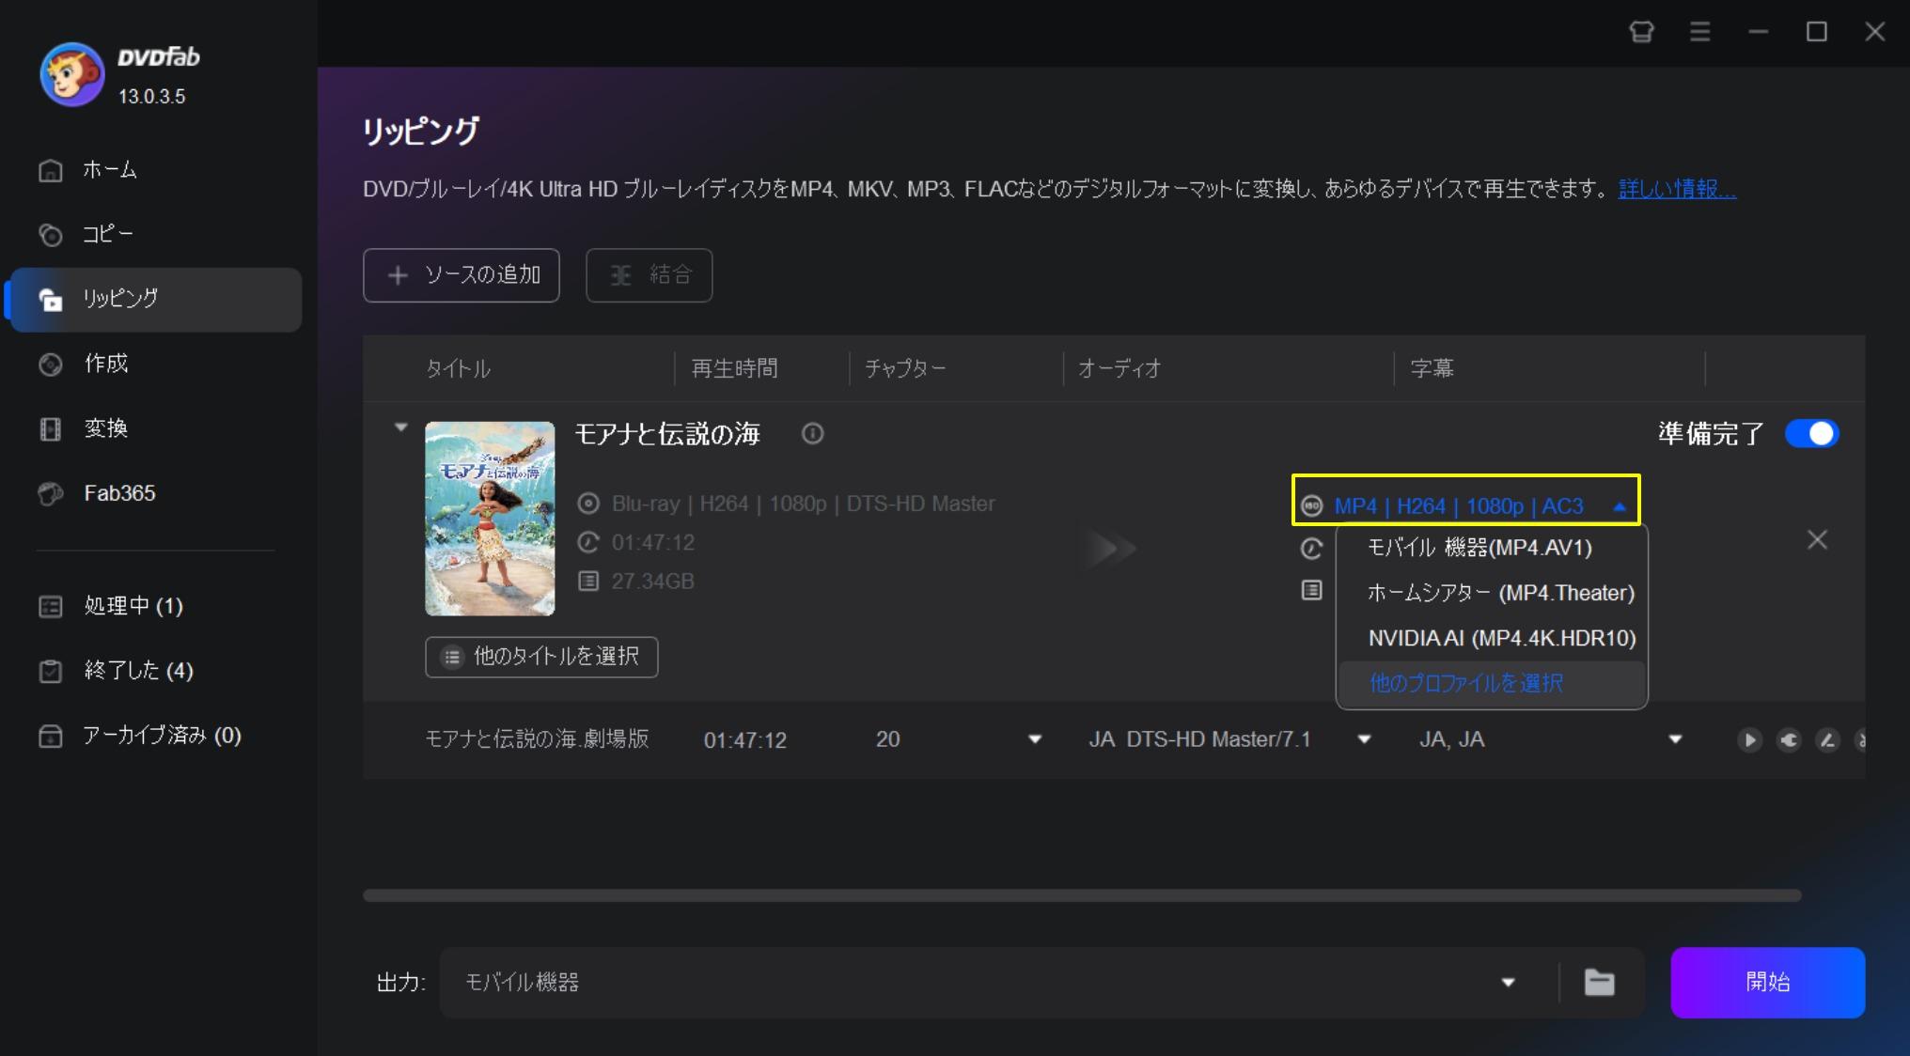Browse output folder icon
Screen dimensions: 1910x1056
tap(1599, 983)
